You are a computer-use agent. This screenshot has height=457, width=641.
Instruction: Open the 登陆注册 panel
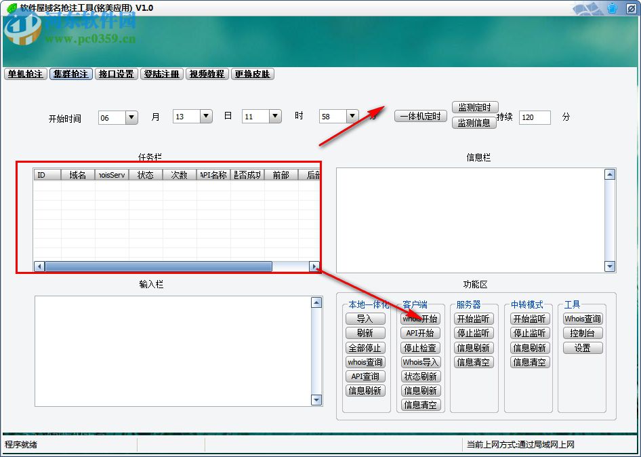pyautogui.click(x=161, y=74)
